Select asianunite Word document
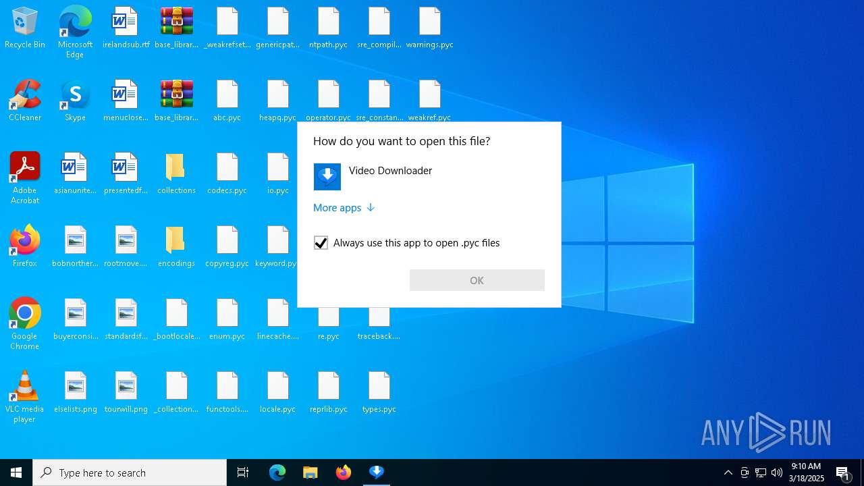The image size is (864, 486). tap(75, 174)
